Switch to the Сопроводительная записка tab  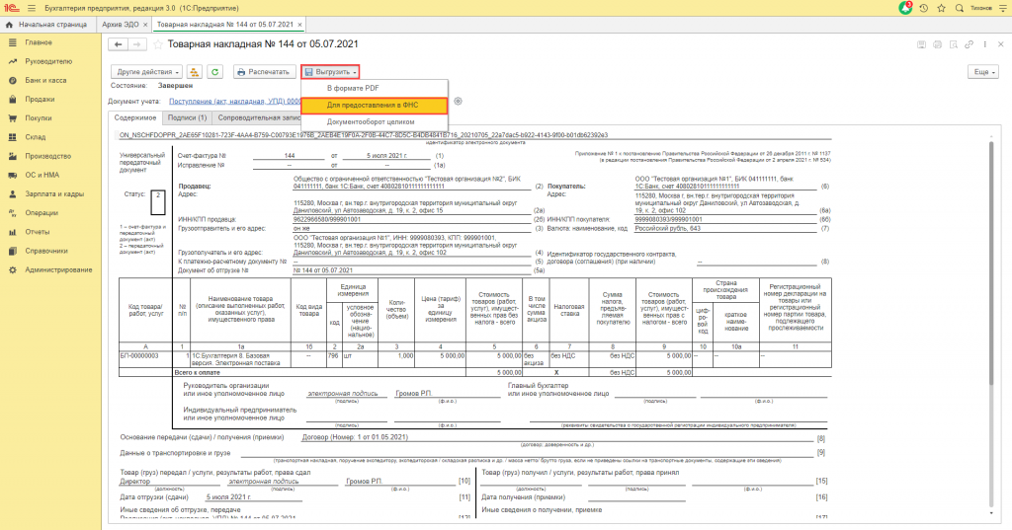point(258,118)
